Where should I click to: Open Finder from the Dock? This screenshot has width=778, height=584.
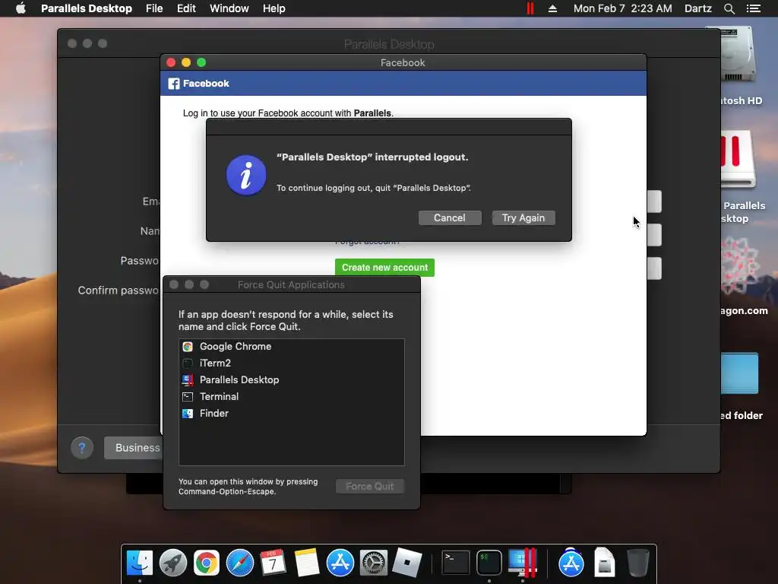[x=140, y=563]
